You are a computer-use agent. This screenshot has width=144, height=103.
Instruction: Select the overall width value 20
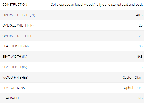pyautogui.click(x=141, y=25)
